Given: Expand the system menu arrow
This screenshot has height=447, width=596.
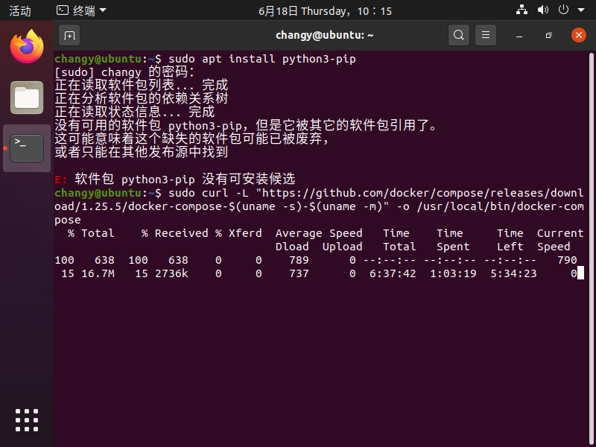Looking at the screenshot, I should point(581,10).
